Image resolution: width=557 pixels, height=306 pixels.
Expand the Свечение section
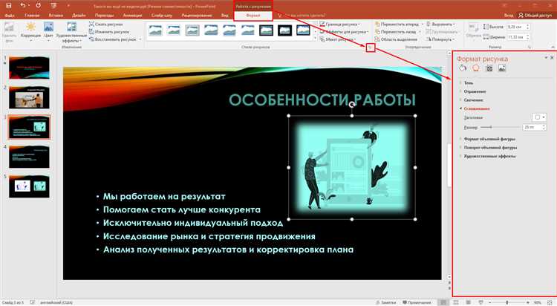(474, 99)
